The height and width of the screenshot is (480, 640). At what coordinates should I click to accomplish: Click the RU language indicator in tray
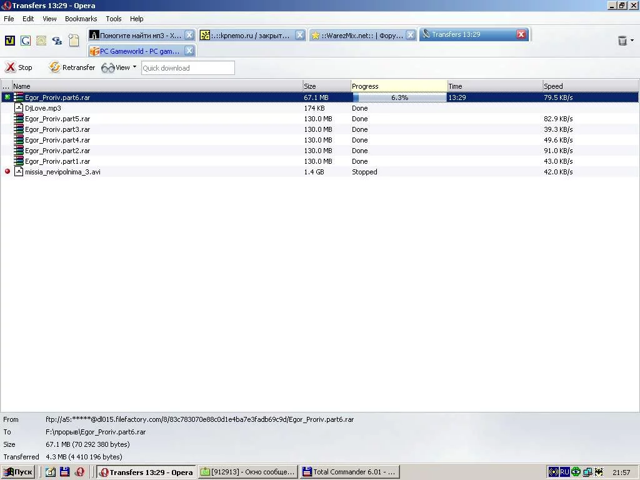[564, 472]
